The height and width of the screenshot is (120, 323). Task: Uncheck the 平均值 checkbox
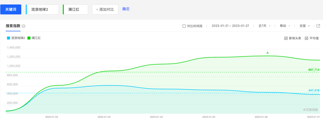coord(306,38)
